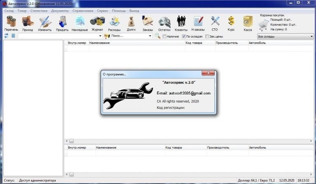Open the Перечень product list
The image size is (316, 184).
pos(11,23)
